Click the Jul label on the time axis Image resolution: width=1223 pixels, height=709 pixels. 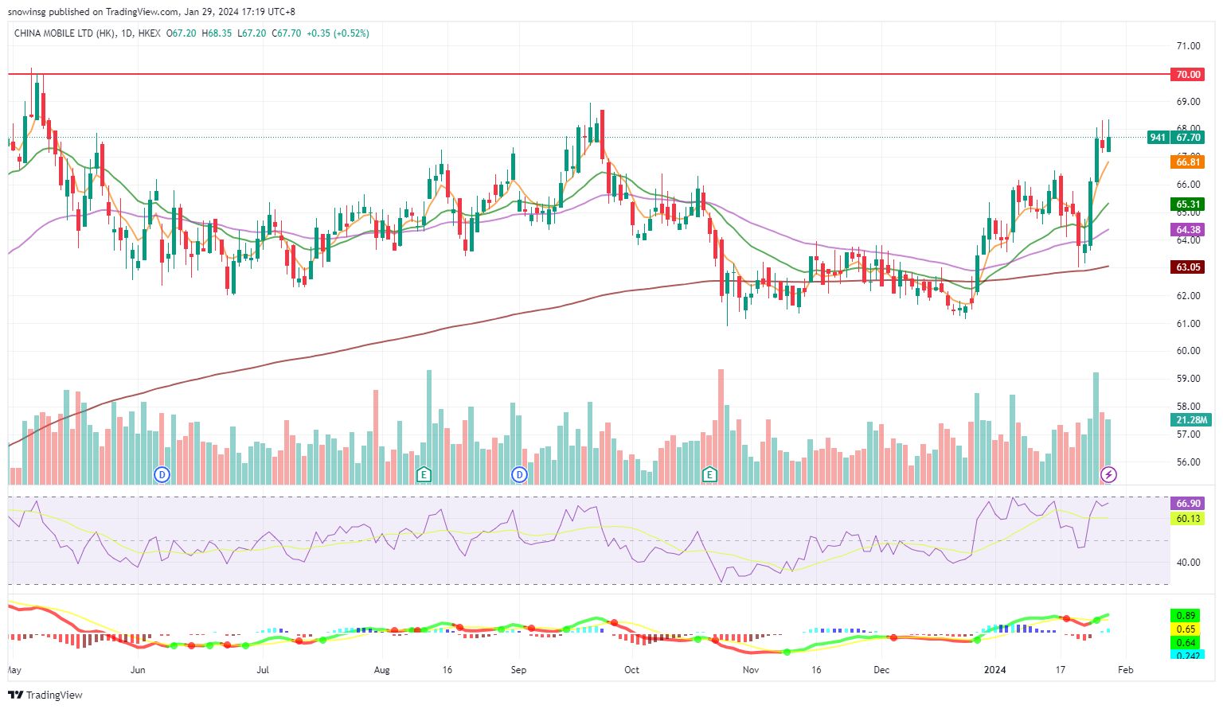[263, 670]
